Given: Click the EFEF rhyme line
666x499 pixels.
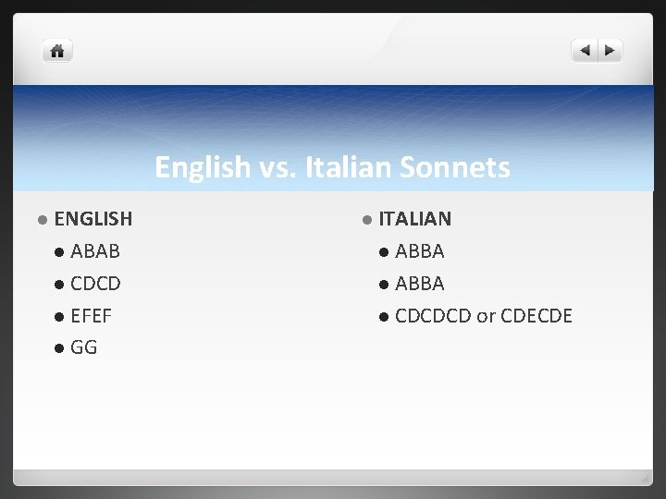Looking at the screenshot, I should click(91, 316).
